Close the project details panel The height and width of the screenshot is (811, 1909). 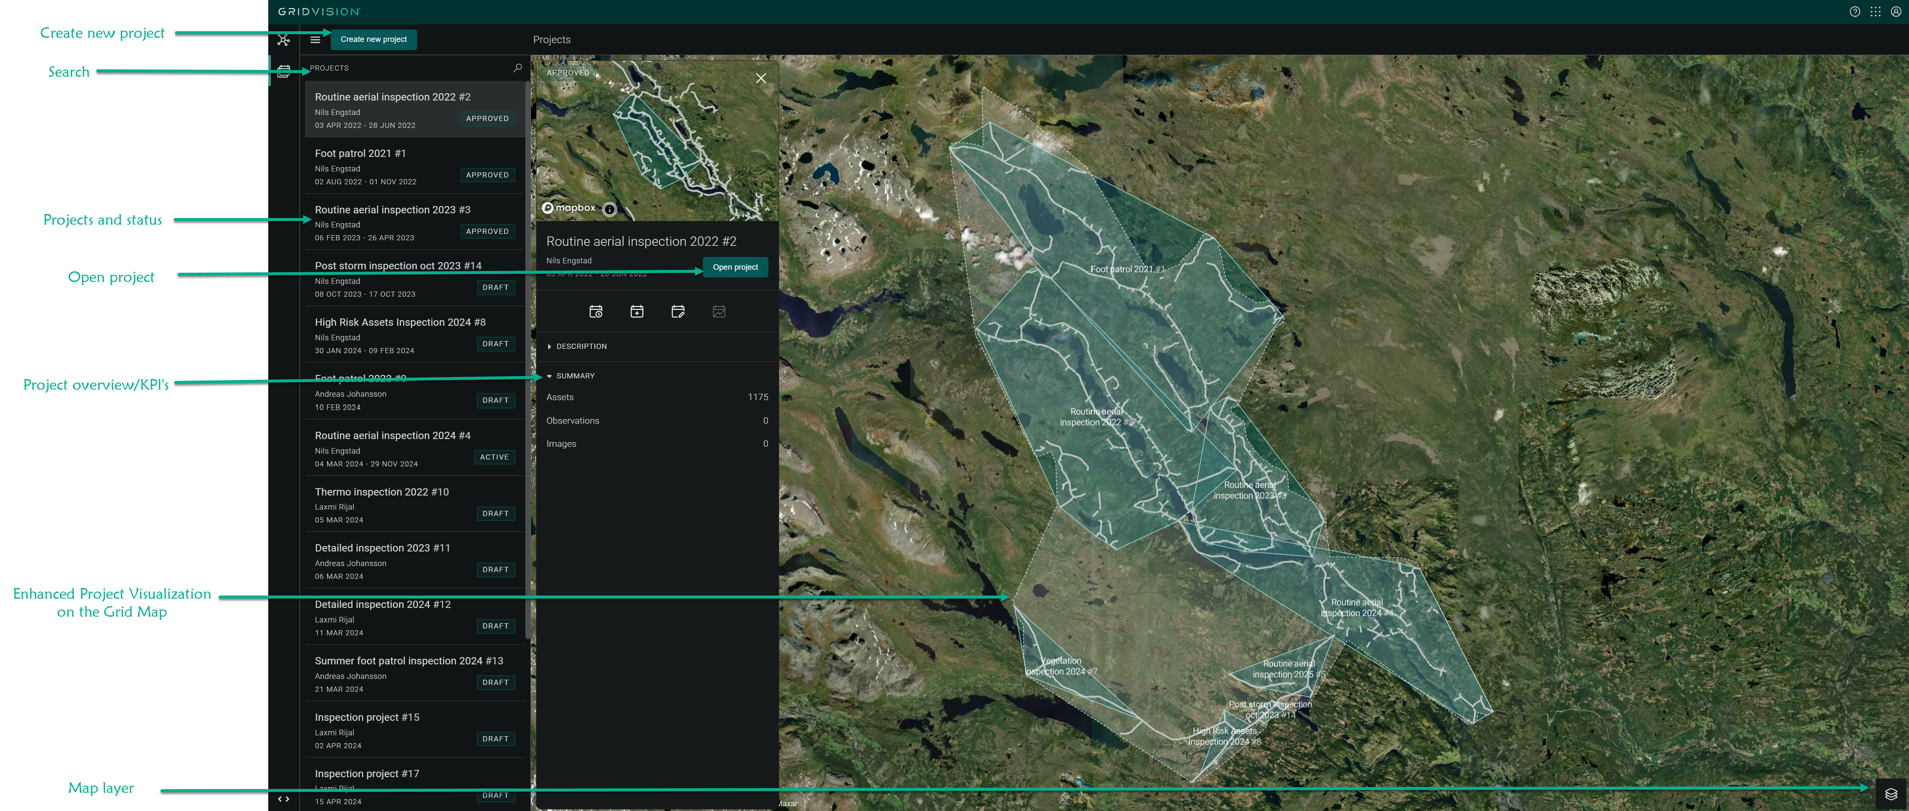click(x=760, y=79)
